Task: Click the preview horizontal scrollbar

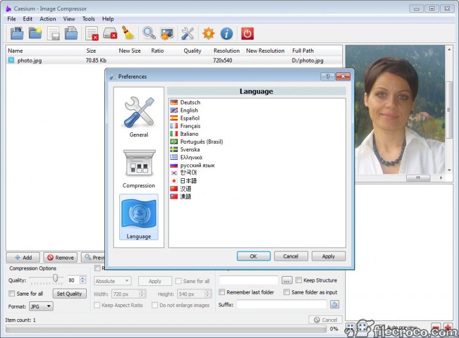Action: click(418, 178)
